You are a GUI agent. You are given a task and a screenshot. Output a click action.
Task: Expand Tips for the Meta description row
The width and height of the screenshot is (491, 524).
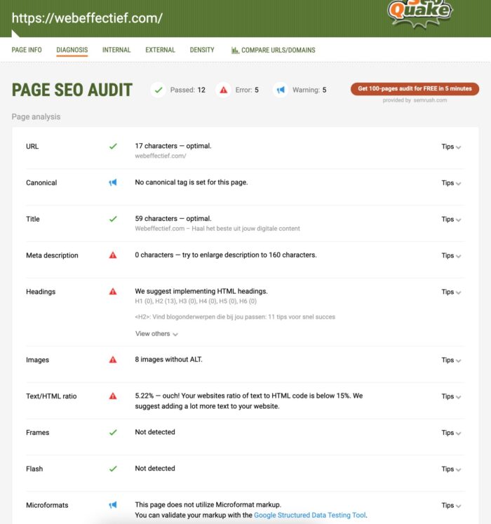point(451,255)
